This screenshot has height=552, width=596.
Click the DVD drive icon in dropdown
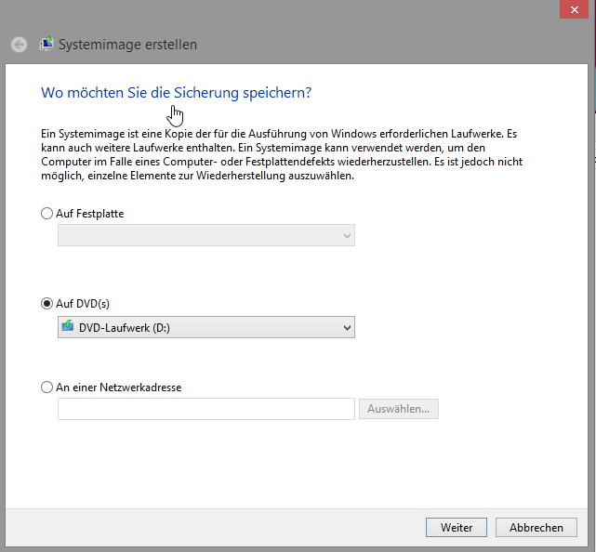[68, 326]
